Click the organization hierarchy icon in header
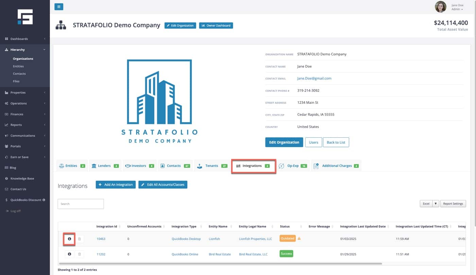 click(61, 25)
